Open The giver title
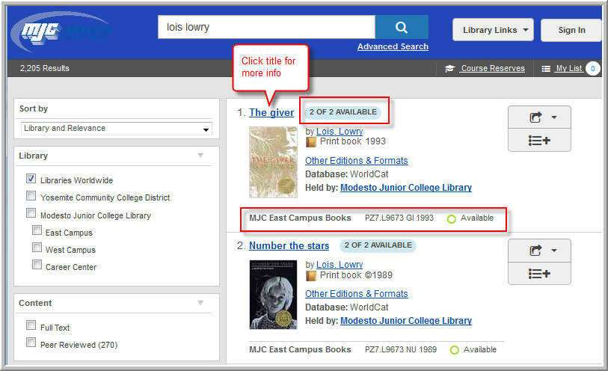 271,112
